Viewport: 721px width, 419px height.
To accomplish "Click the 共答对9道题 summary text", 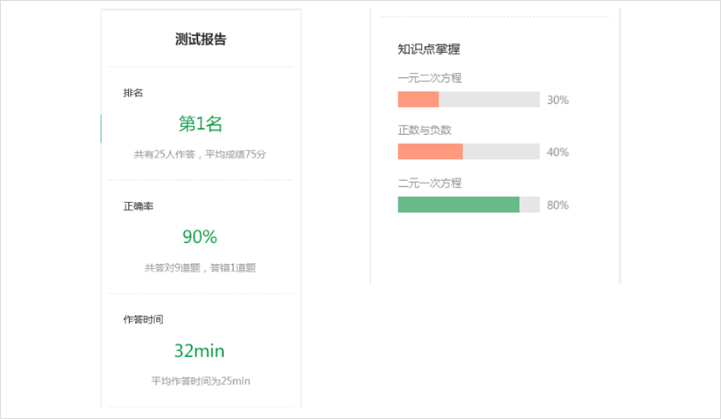I will point(200,268).
